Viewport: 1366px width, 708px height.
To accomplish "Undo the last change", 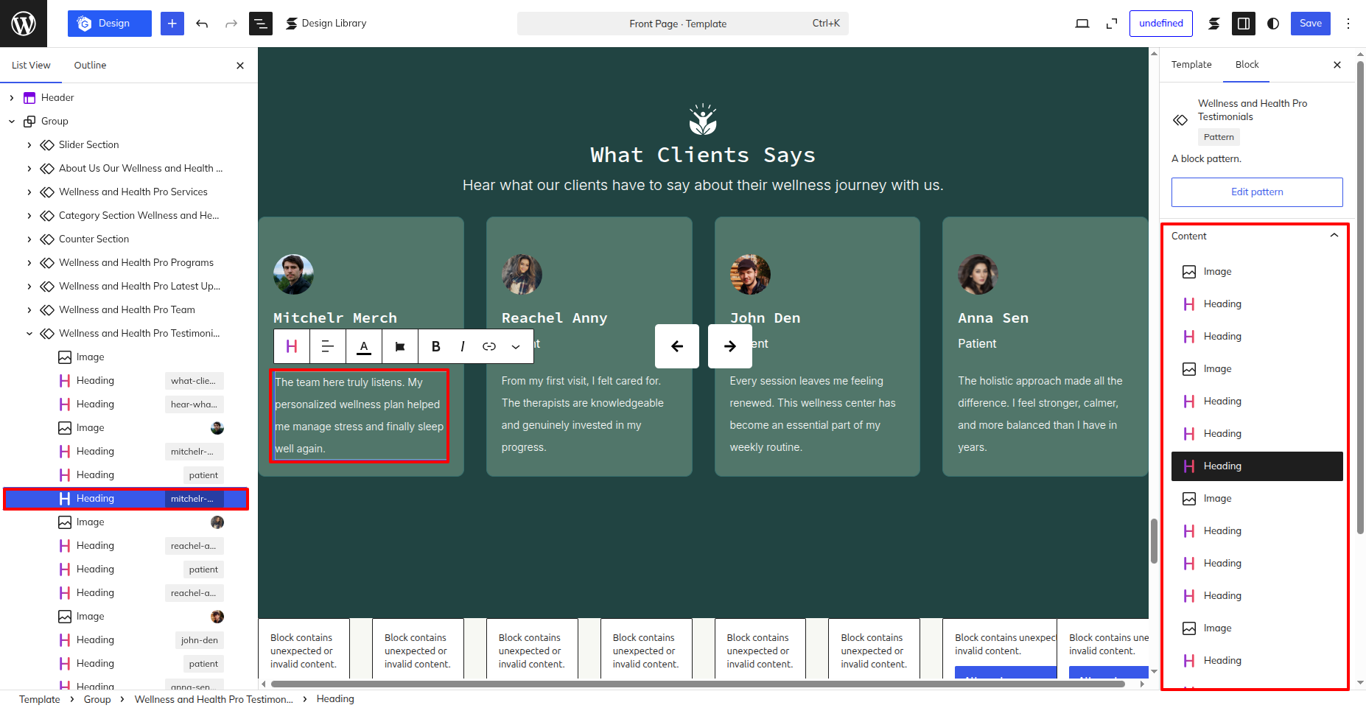I will click(x=202, y=24).
